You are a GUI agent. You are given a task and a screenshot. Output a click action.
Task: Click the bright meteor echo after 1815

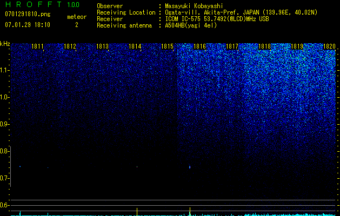tap(190, 167)
